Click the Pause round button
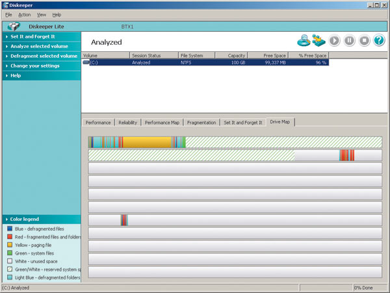Viewport: 390px width, 293px height. click(x=349, y=40)
